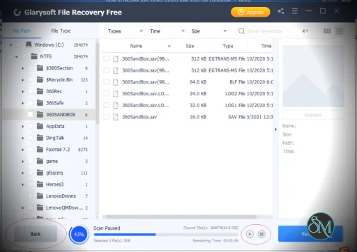357x252 pixels.
Task: Select the gfzqrzrq folder icon
Action: pyautogui.click(x=40, y=173)
